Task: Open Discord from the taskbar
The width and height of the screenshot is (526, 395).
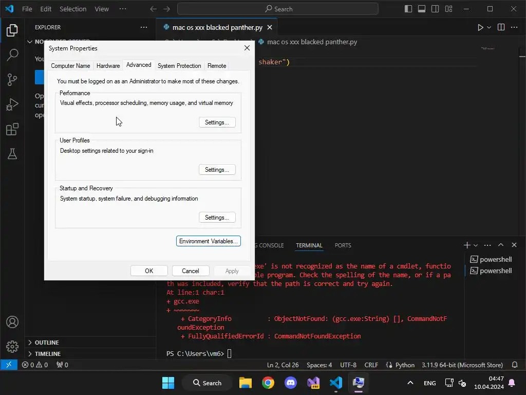Action: pyautogui.click(x=291, y=383)
